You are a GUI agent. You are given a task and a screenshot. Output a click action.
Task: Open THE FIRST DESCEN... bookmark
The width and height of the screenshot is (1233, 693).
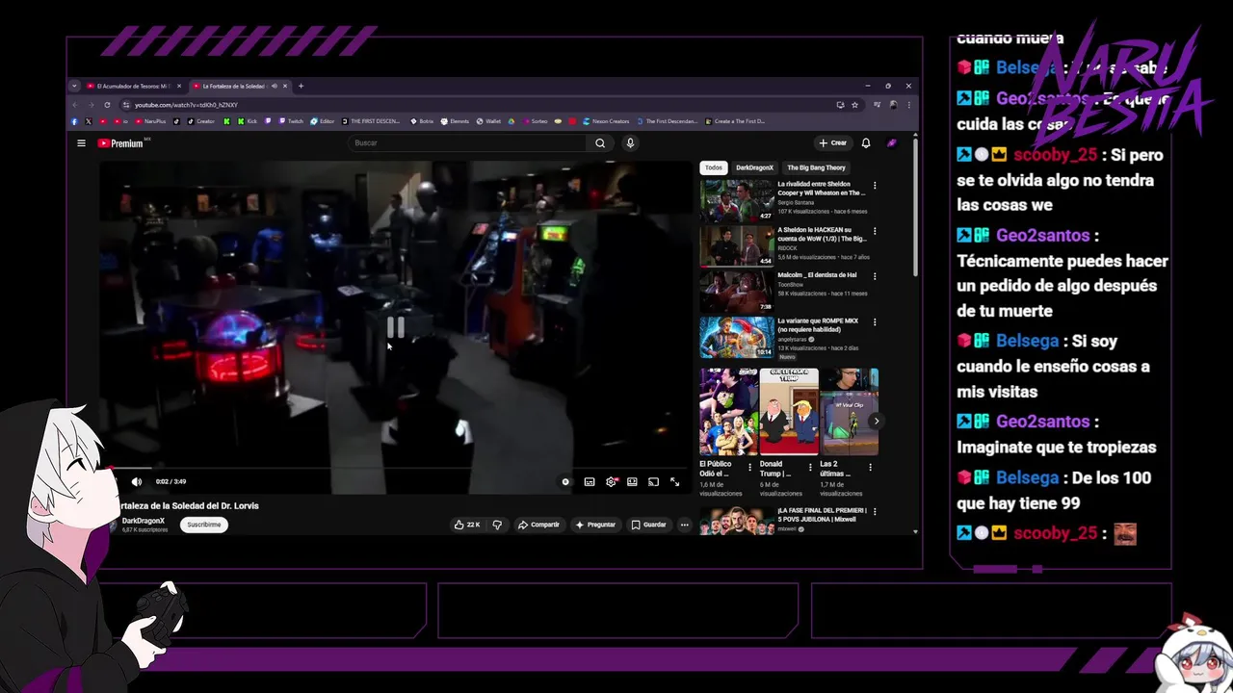coord(372,121)
